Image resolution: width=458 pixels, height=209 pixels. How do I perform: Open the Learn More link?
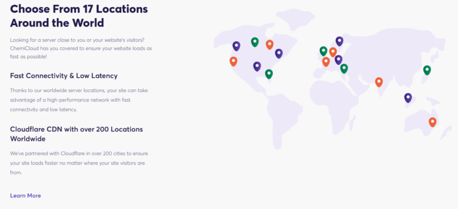pyautogui.click(x=25, y=196)
